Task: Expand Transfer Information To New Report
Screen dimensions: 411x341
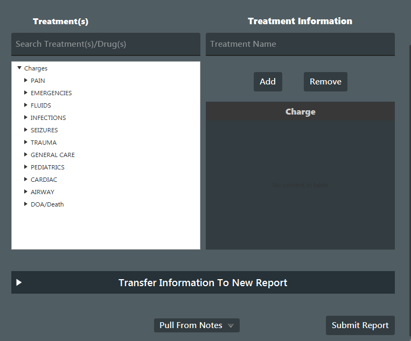Action: click(x=203, y=282)
